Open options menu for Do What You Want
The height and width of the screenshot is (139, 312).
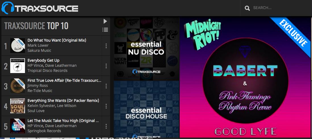(106, 46)
